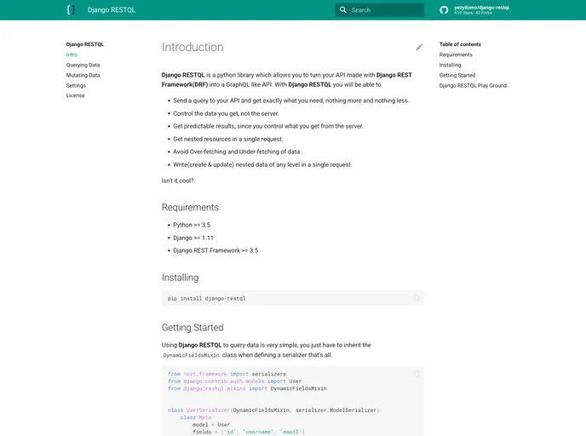Image resolution: width=586 pixels, height=436 pixels.
Task: Click "Isn't it cool?." text
Action: pos(178,181)
